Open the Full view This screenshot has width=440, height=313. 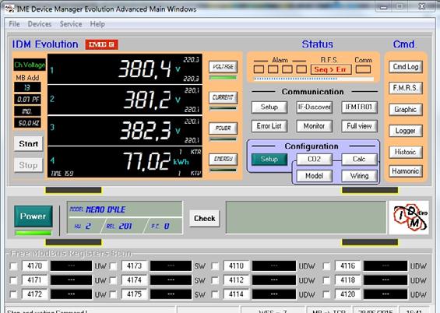[x=359, y=126]
